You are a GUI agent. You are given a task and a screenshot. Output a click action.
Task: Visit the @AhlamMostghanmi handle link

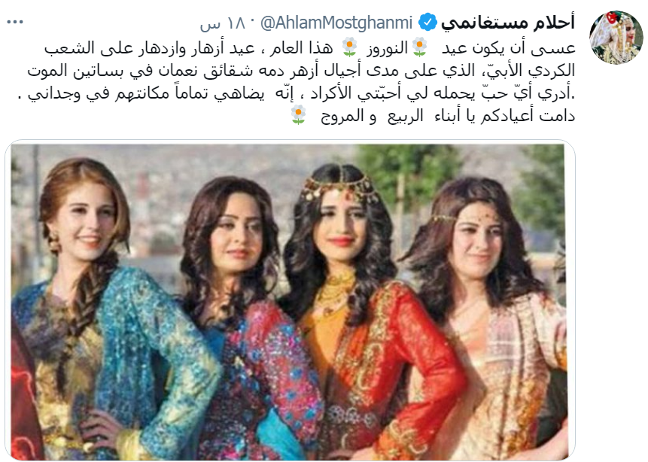336,23
